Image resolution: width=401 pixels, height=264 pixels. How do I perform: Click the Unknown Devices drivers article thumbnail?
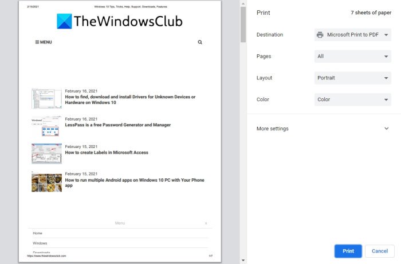46,98
